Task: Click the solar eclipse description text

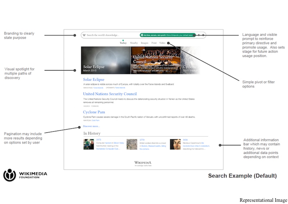Action: pyautogui.click(x=129, y=84)
